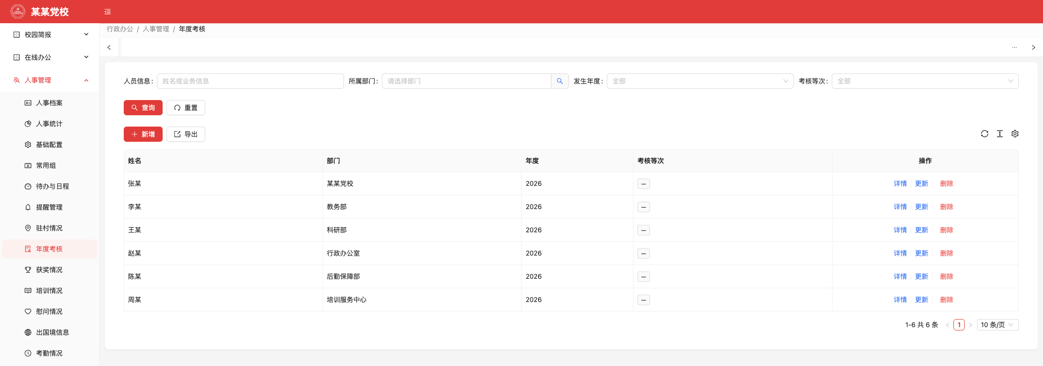Screen dimensions: 1043x366
Task: Focus the 人员信息 input field
Action: [x=250, y=81]
